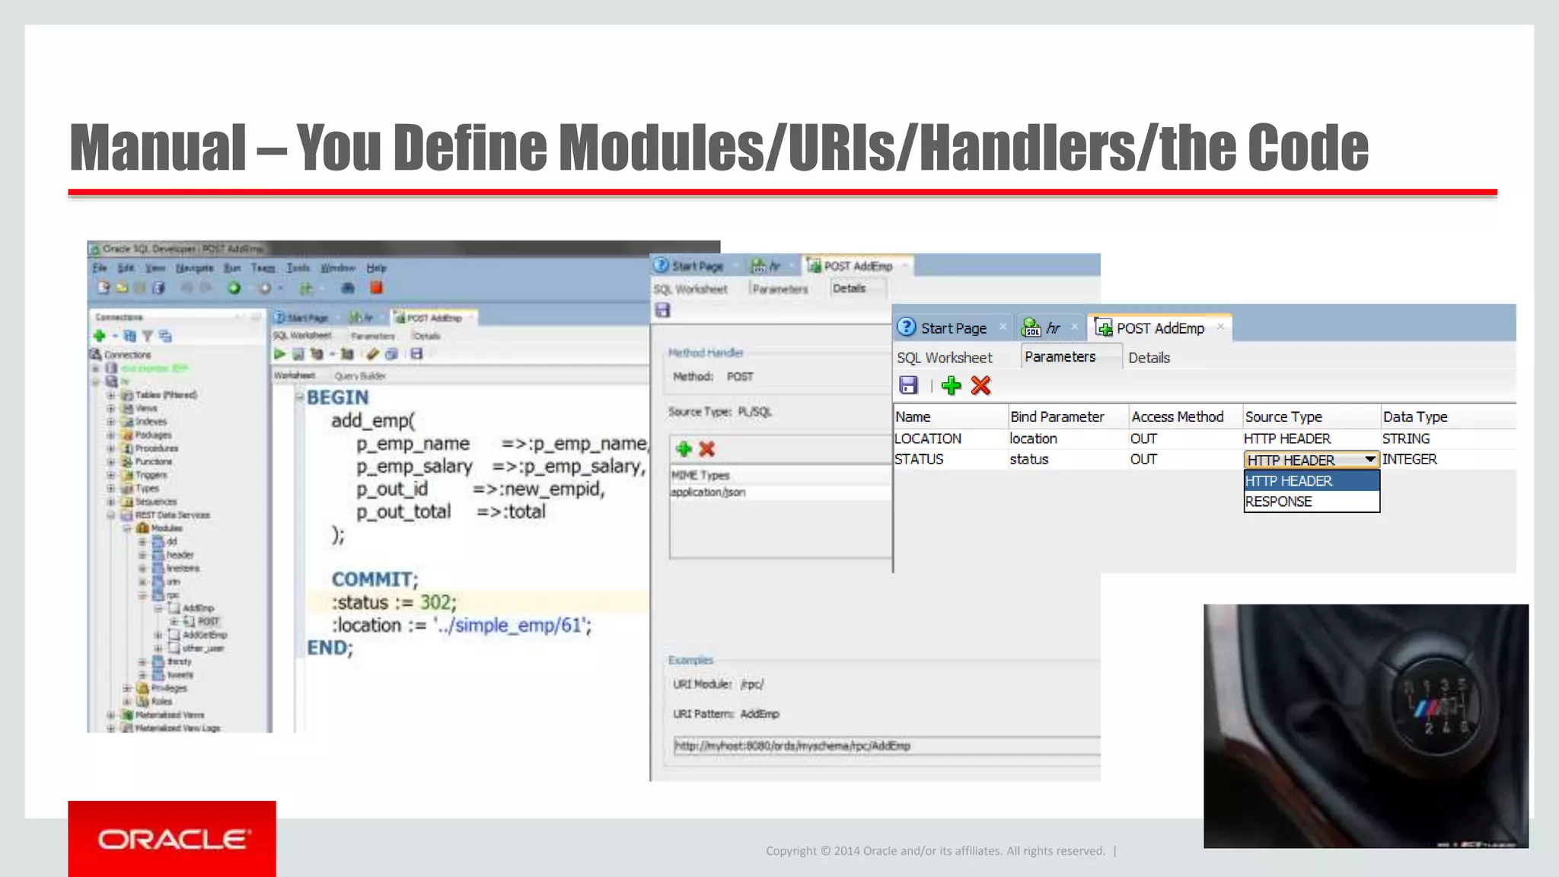The height and width of the screenshot is (877, 1559).
Task: Click the Data Type column header
Action: coord(1448,416)
